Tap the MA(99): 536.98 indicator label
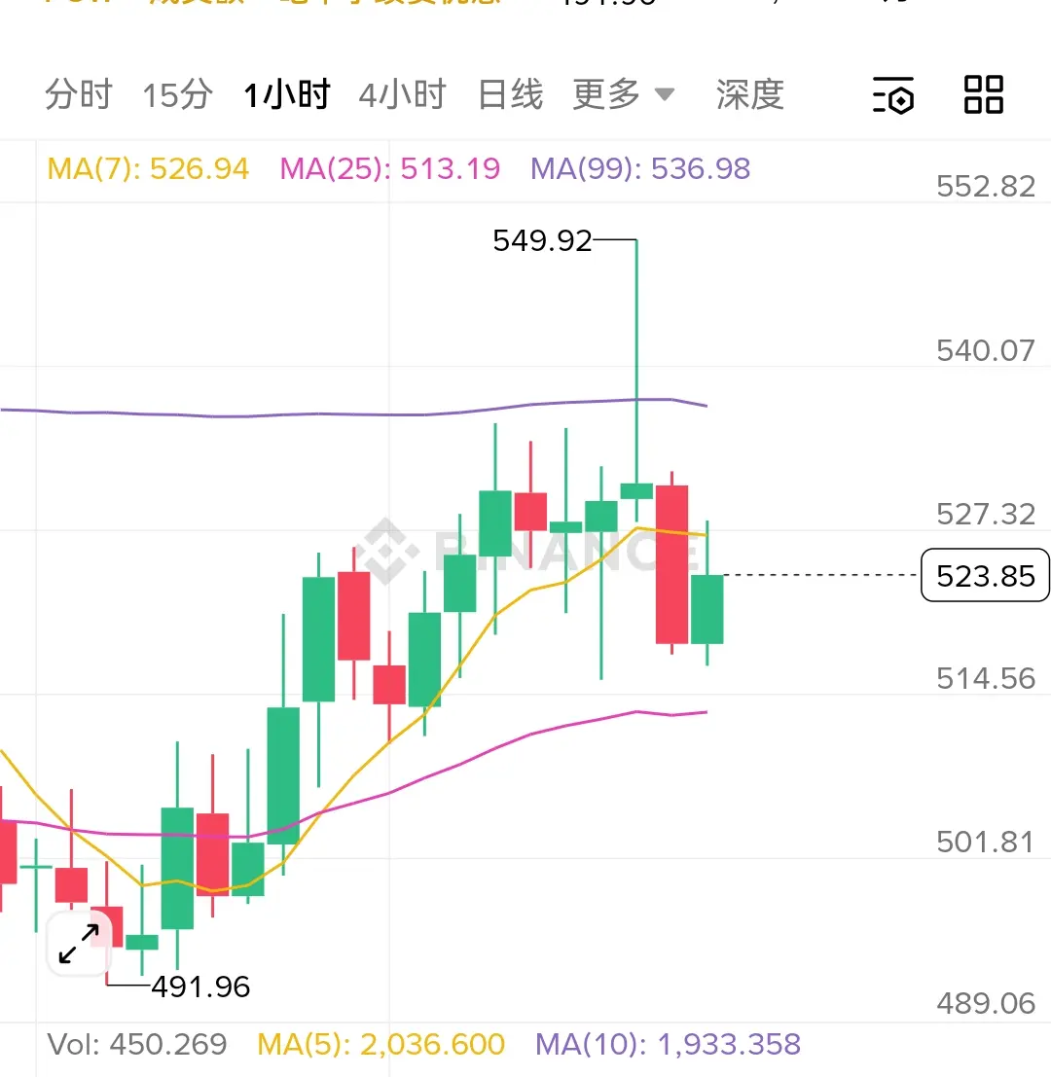 point(640,169)
